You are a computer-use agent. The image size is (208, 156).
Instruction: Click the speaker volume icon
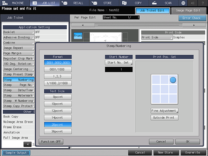pos(193,3)
